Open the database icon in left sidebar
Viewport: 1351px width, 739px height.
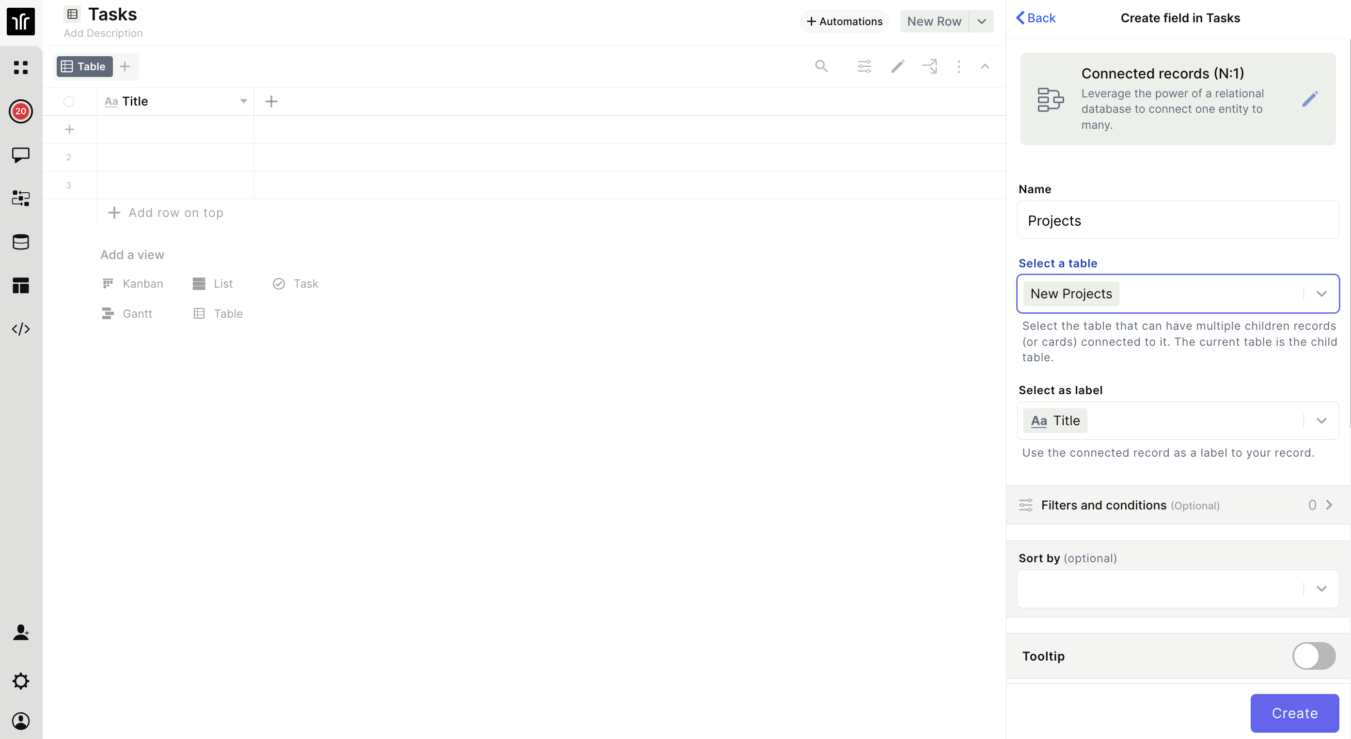[x=20, y=242]
